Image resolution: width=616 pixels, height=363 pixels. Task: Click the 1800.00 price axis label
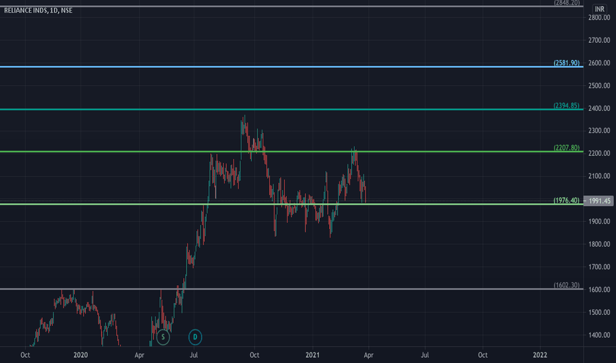(x=599, y=244)
